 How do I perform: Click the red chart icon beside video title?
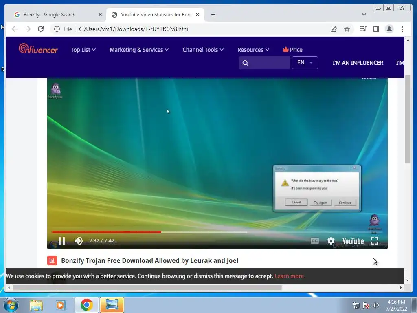[x=52, y=260]
